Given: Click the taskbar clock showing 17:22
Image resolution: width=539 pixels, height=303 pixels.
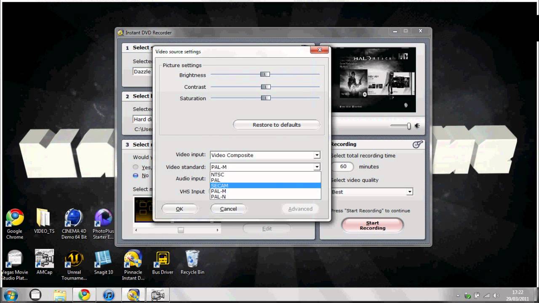Looking at the screenshot, I should pyautogui.click(x=518, y=295).
